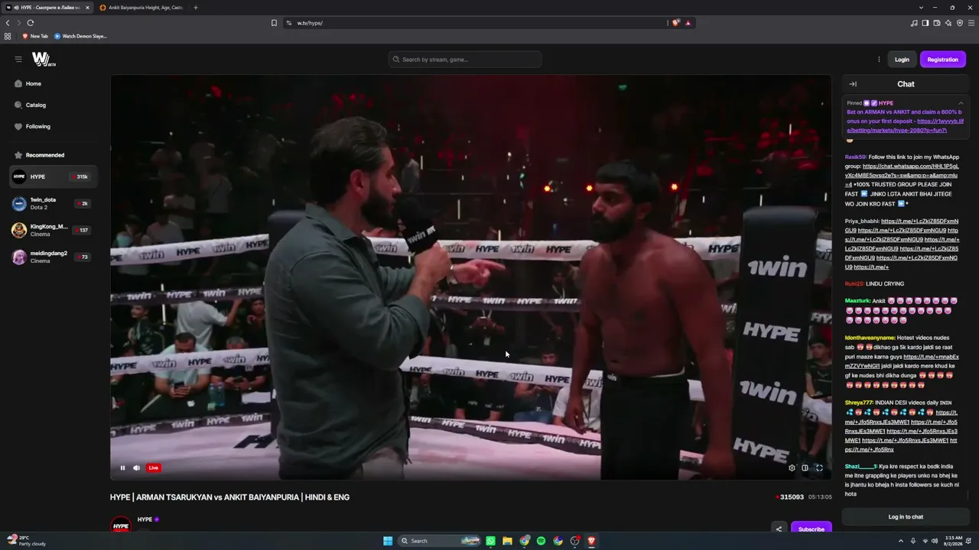Select the 1win_dota recommended channel
The image size is (979, 550).
54,203
